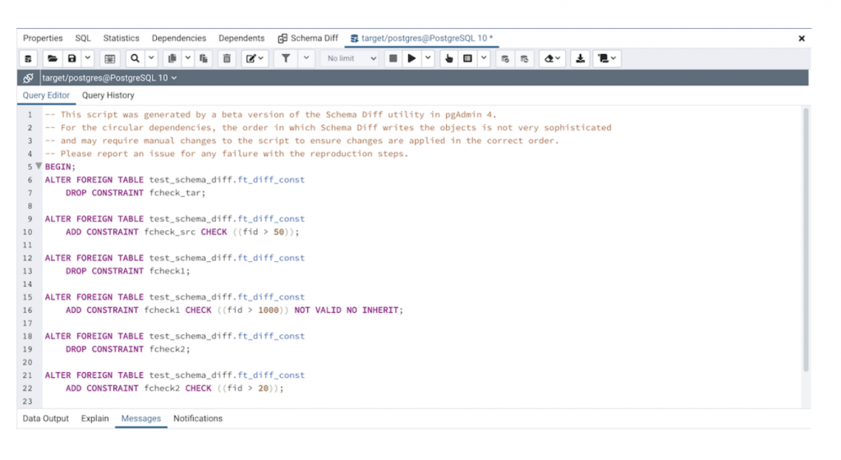Click the Copy icon in toolbar
This screenshot has height=460, width=841.
click(172, 58)
